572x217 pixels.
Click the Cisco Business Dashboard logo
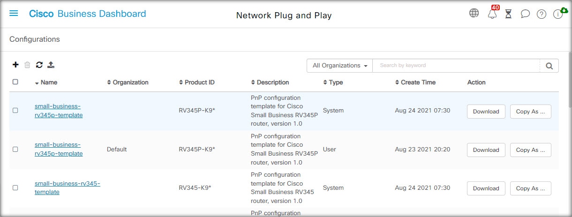87,14
